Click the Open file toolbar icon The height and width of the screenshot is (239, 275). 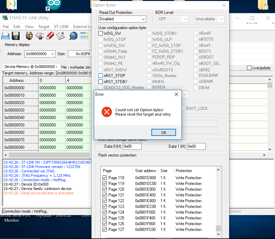(5, 36)
